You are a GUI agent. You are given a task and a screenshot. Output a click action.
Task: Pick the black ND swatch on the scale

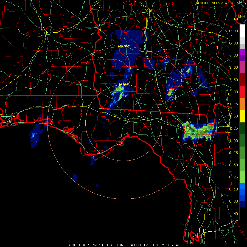(242, 214)
